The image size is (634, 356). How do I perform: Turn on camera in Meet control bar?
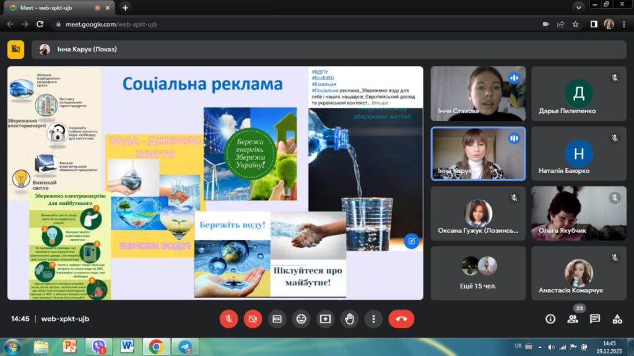tap(253, 319)
